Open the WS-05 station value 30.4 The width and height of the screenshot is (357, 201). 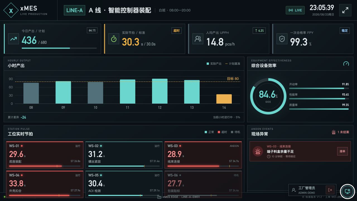(95, 183)
